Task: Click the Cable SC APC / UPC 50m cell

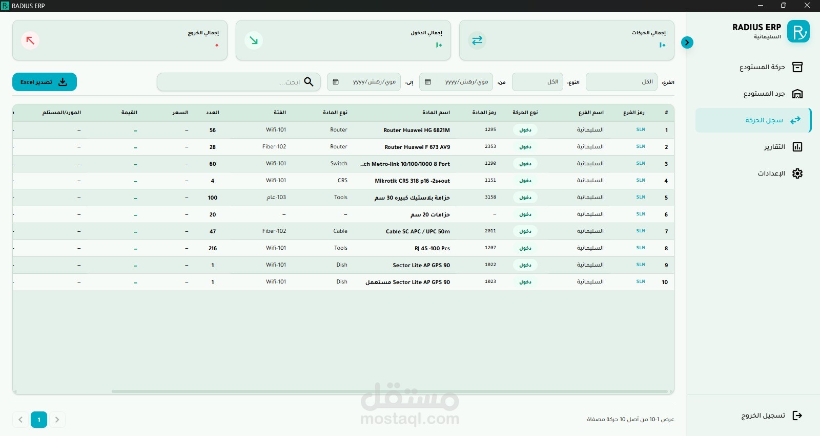Action: tap(418, 231)
